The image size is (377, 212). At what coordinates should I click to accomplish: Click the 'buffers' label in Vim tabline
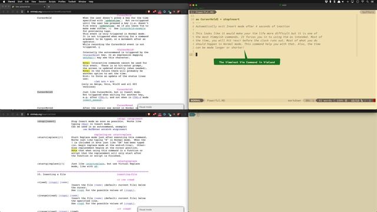click(x=368, y=12)
